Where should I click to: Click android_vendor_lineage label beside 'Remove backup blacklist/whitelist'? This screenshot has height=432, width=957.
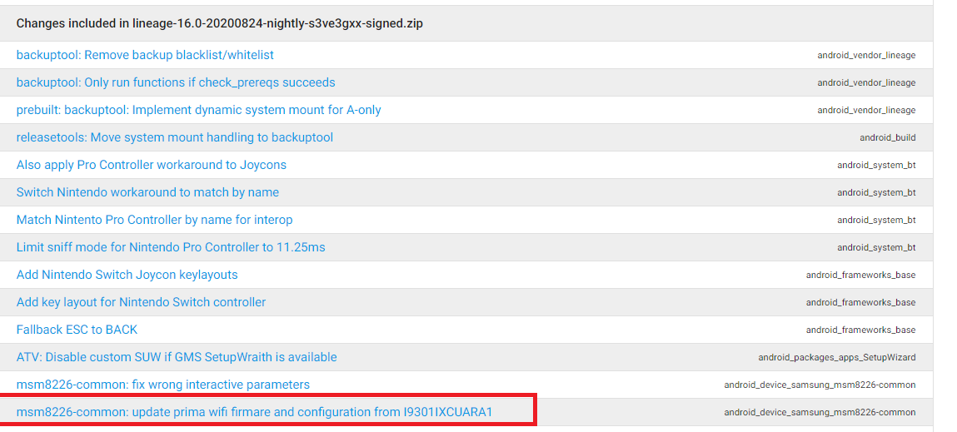866,55
